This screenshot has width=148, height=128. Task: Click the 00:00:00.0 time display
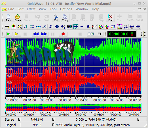(122, 34)
